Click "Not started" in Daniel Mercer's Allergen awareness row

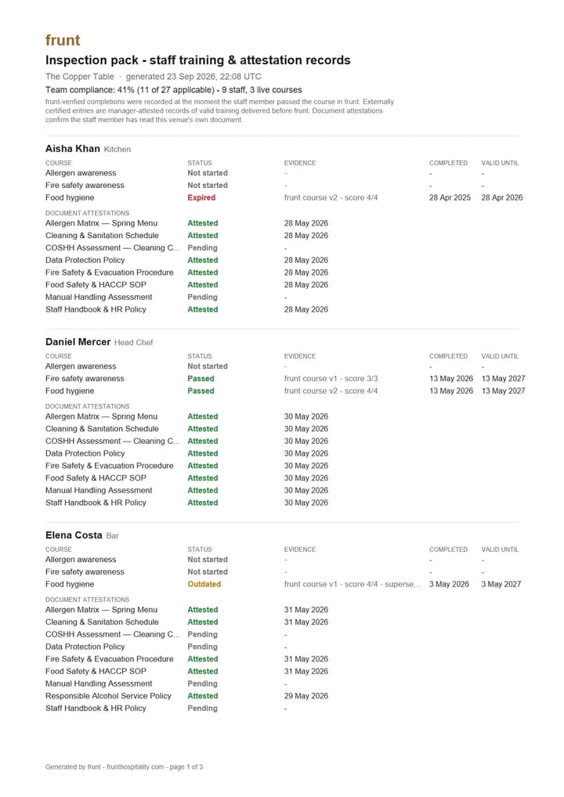208,366
